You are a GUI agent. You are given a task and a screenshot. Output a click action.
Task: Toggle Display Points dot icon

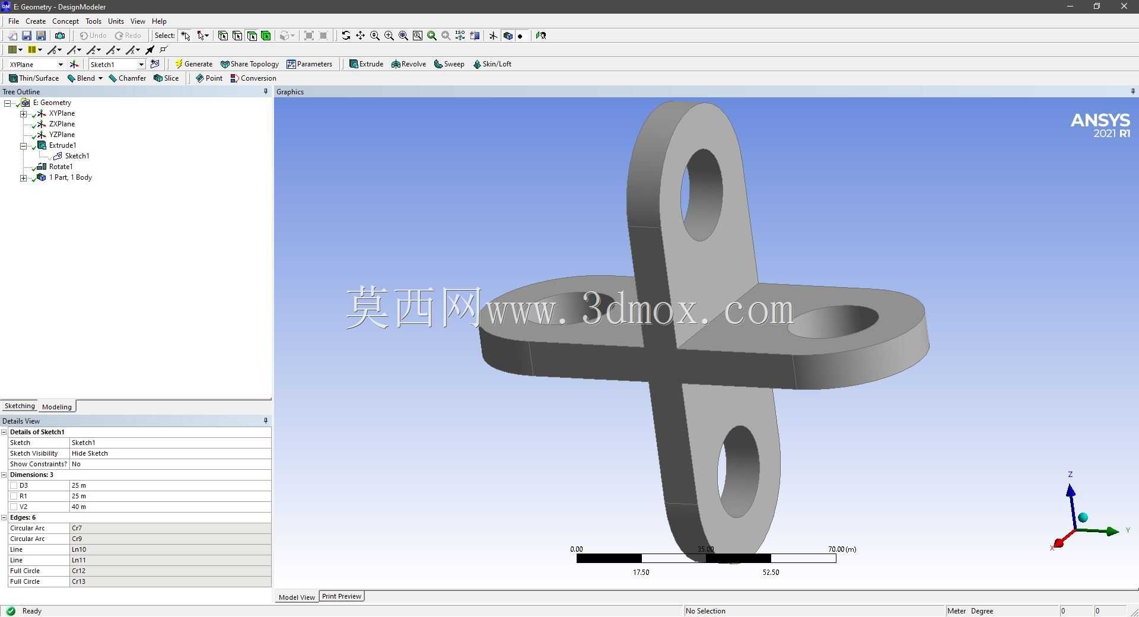(x=520, y=36)
